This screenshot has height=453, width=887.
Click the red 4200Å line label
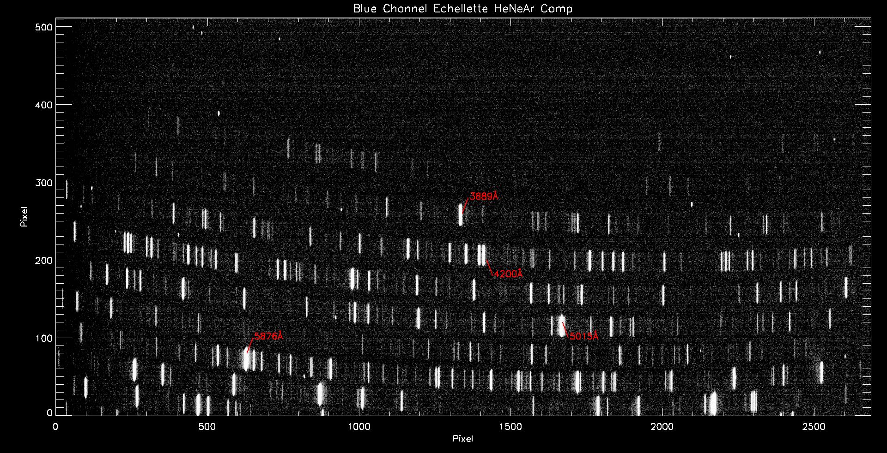(x=508, y=274)
